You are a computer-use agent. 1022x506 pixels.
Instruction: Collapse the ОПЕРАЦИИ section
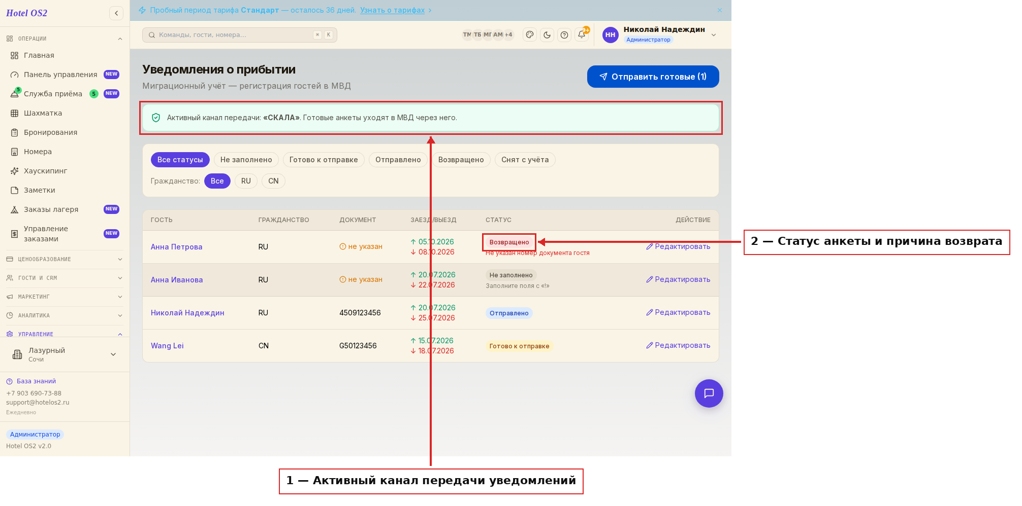point(65,39)
